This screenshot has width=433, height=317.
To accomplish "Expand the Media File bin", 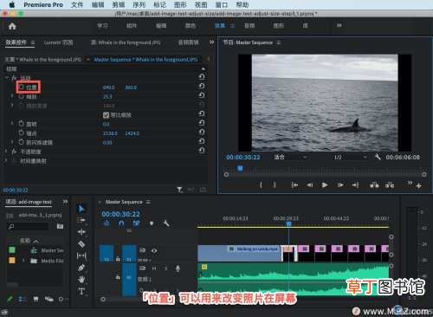I will (23, 261).
